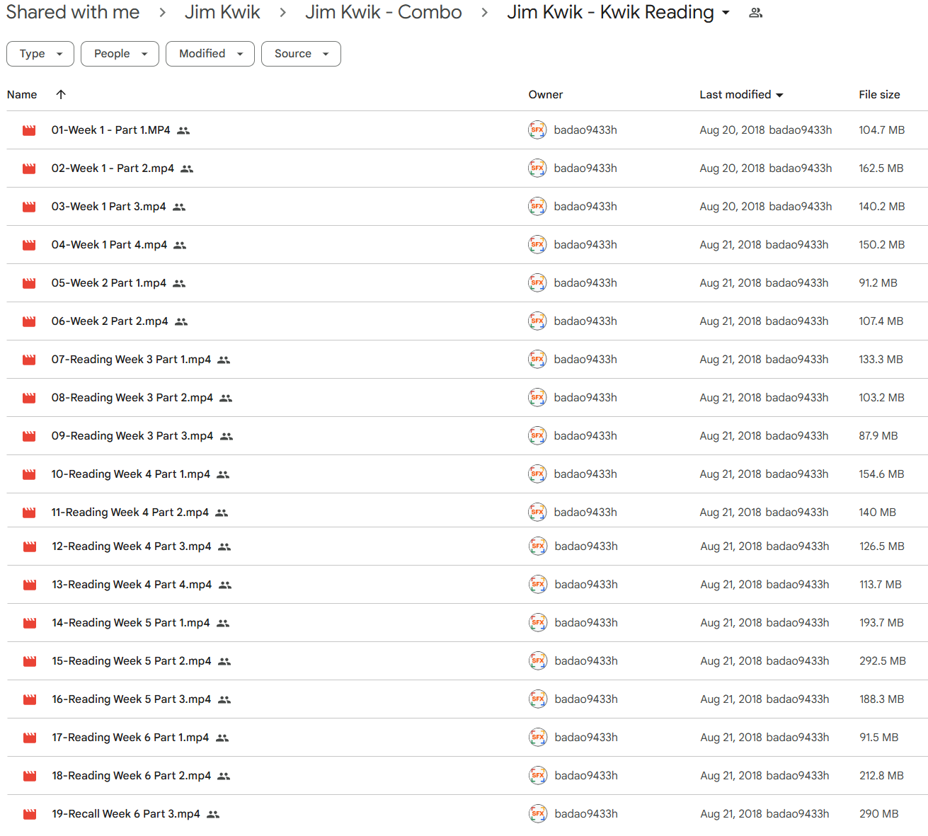The height and width of the screenshot is (836, 928).
Task: Click the shared folder icon beside Kwik Reading title
Action: pos(756,13)
